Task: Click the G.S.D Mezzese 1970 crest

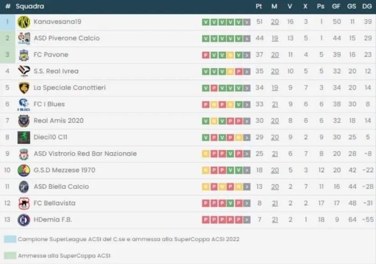Action: point(24,170)
